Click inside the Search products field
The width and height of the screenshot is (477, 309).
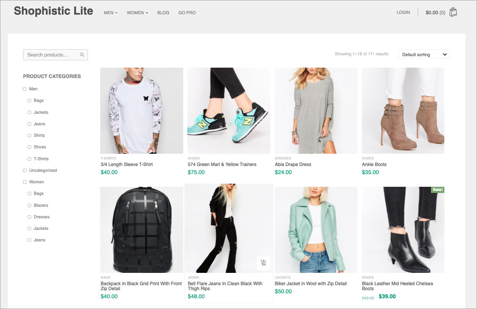click(x=50, y=55)
